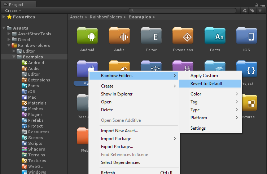Select Prefabs in the folder tree
The width and height of the screenshot is (267, 174).
pyautogui.click(x=36, y=120)
